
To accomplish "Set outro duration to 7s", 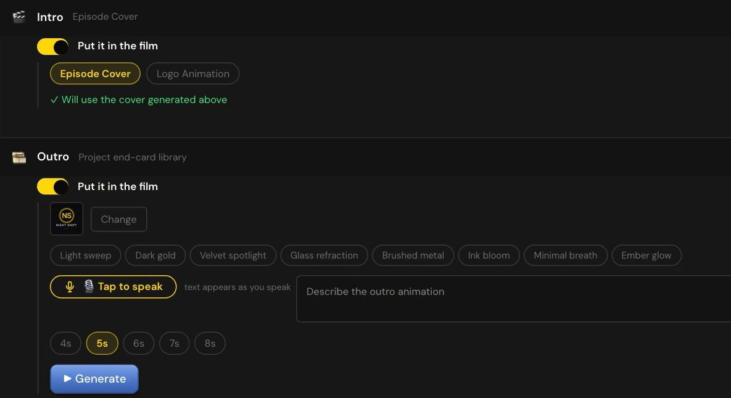I will tap(175, 344).
